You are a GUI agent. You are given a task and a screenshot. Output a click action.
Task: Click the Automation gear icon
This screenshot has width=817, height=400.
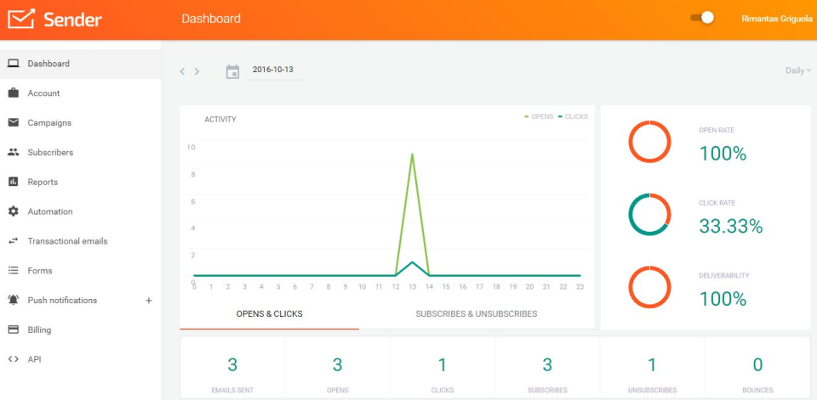(x=14, y=211)
